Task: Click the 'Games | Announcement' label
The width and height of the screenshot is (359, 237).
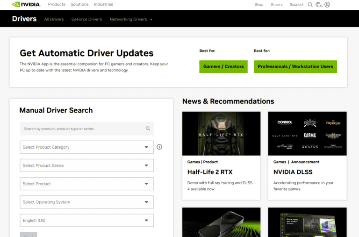Action: point(296,162)
